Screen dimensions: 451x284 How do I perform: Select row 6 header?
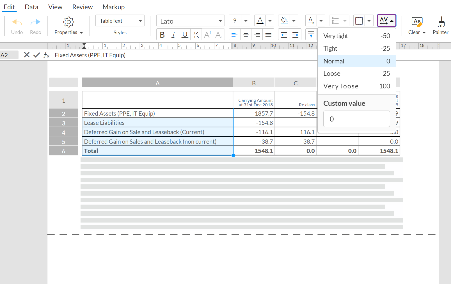[x=64, y=151]
